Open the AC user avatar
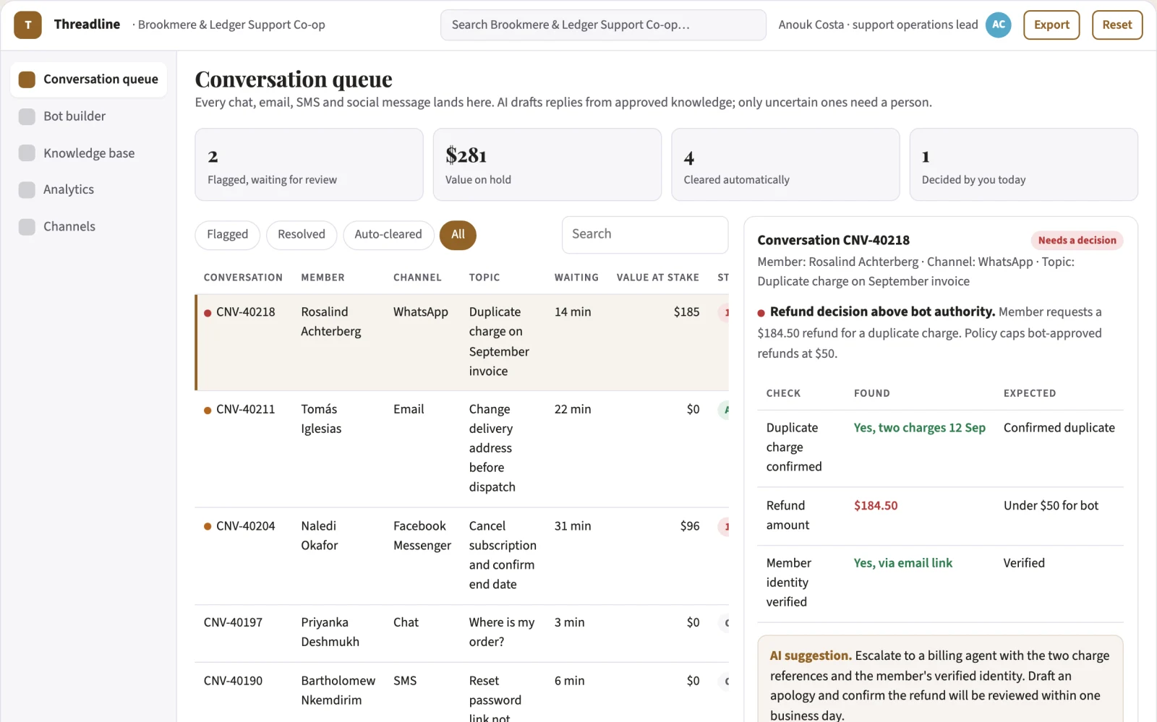1157x722 pixels. [999, 25]
